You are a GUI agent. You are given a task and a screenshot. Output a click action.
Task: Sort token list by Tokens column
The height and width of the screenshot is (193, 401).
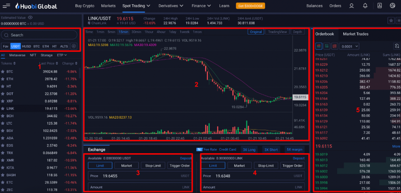[9, 63]
